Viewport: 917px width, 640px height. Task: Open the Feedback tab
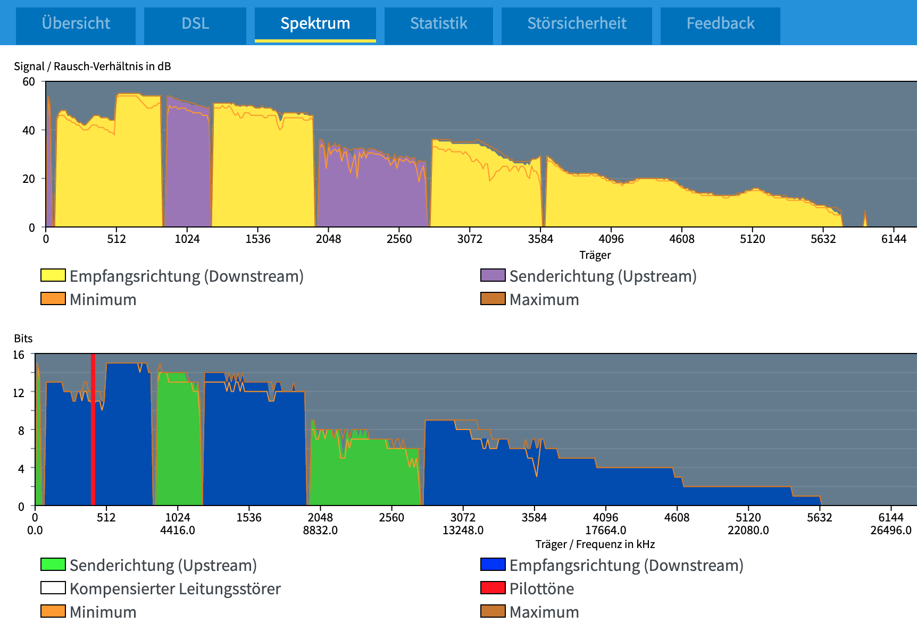[720, 24]
